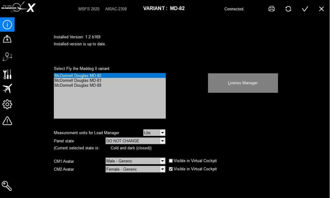Open the route planner sidebar icon

click(x=7, y=56)
